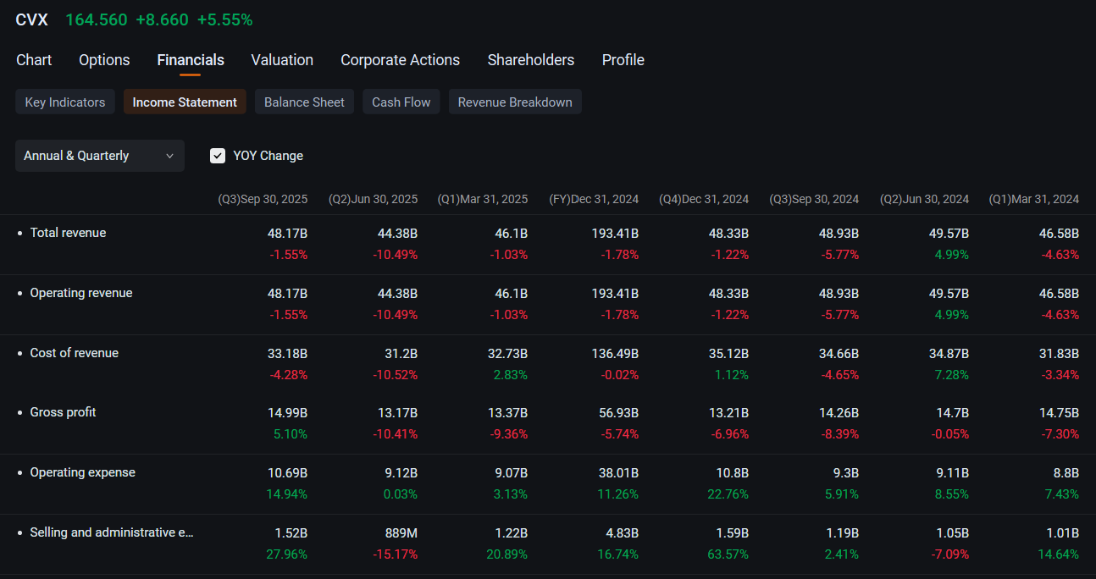Open the Cash Flow section
The width and height of the screenshot is (1096, 579).
[x=401, y=102]
